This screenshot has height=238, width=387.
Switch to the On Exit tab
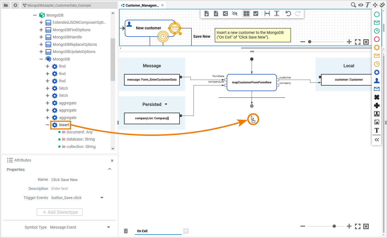pyautogui.click(x=142, y=231)
